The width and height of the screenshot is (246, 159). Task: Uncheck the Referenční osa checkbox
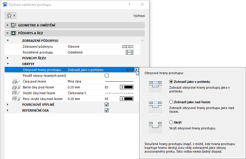click(x=107, y=110)
